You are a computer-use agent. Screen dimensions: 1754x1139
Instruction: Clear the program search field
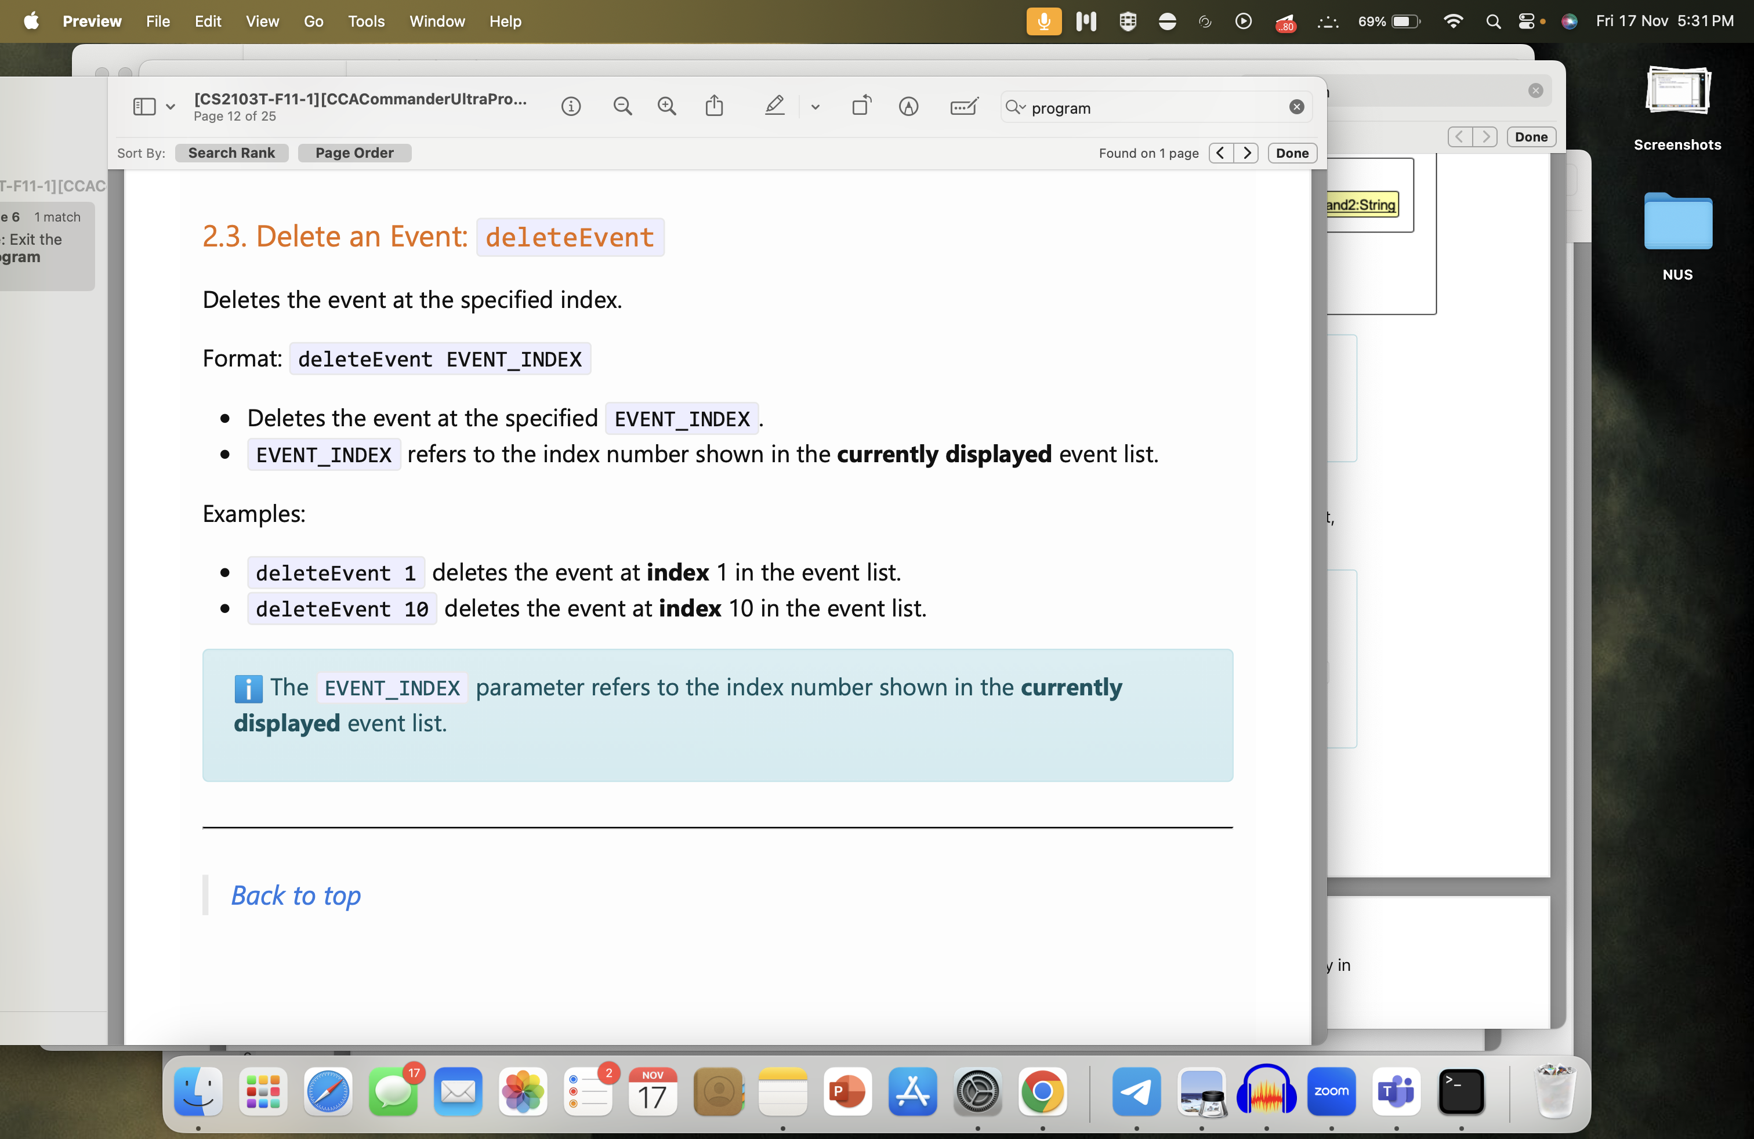coord(1296,107)
